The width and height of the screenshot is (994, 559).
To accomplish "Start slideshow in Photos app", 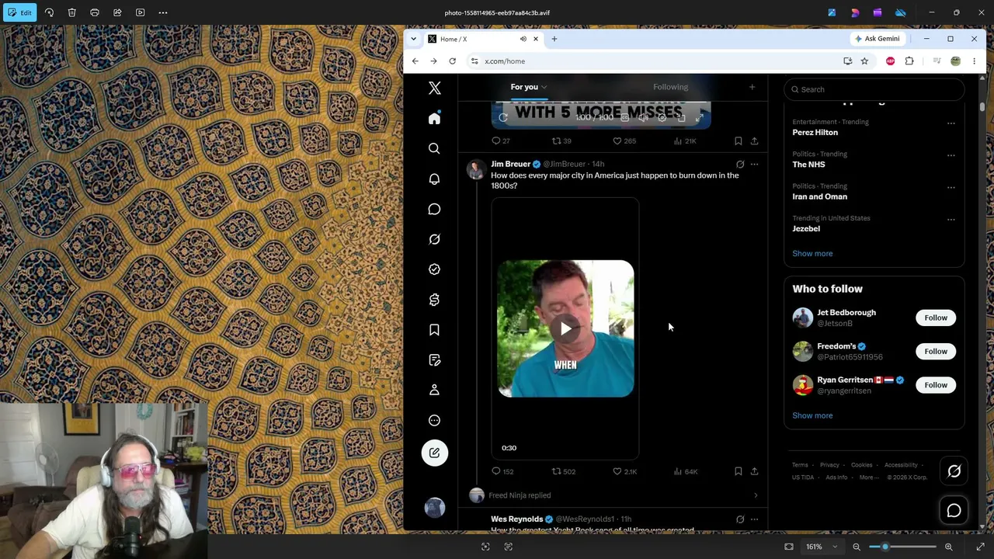I will (x=140, y=12).
